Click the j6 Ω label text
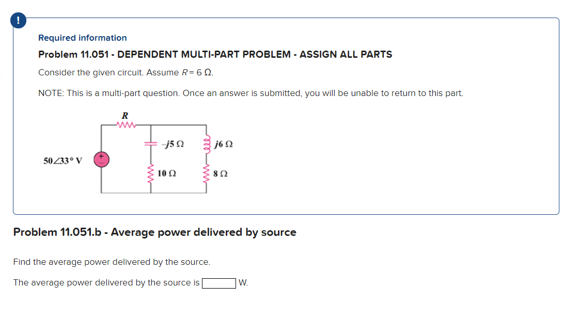Image resolution: width=579 pixels, height=318 pixels. (x=222, y=144)
